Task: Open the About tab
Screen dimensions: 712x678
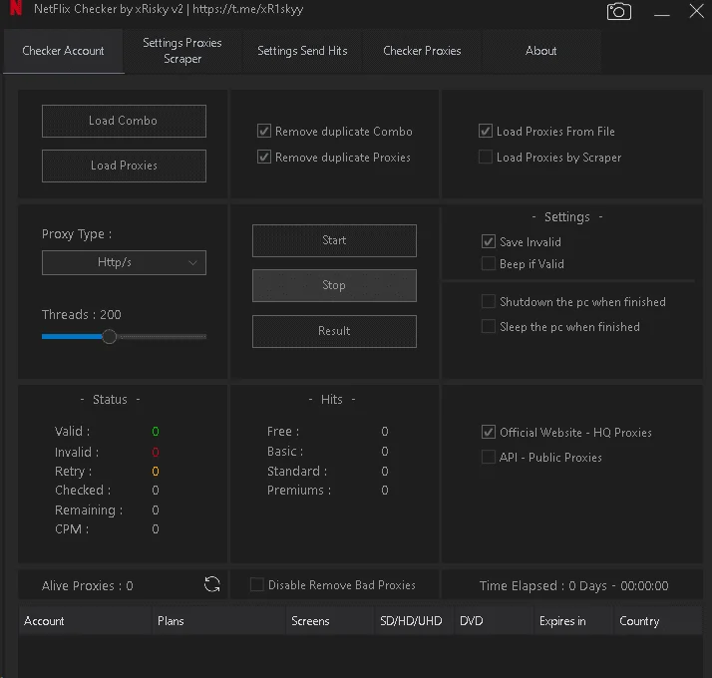Action: (540, 51)
